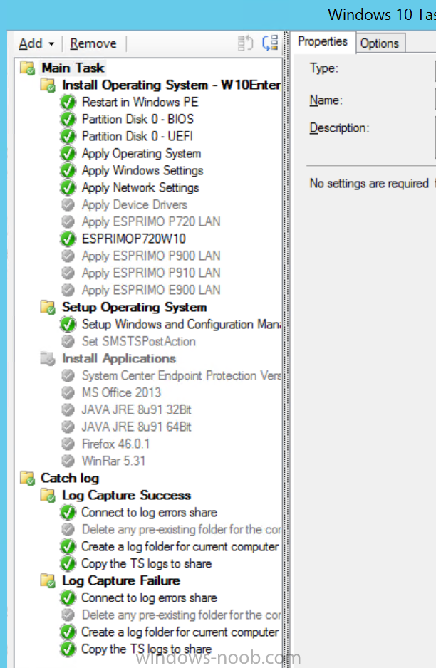436x668 pixels.
Task: Select the ESPRIMOP720W10 step label
Action: (x=134, y=239)
